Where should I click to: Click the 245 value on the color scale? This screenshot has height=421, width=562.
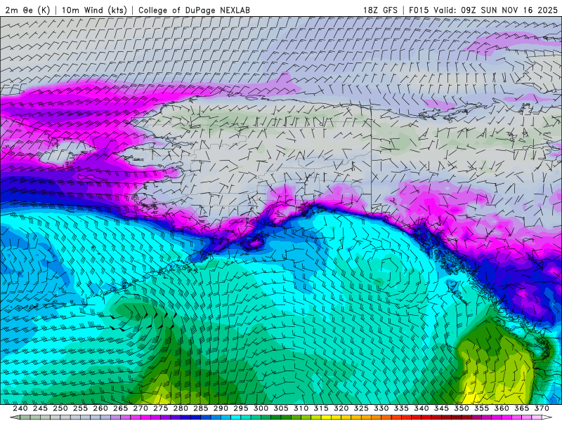(40, 408)
